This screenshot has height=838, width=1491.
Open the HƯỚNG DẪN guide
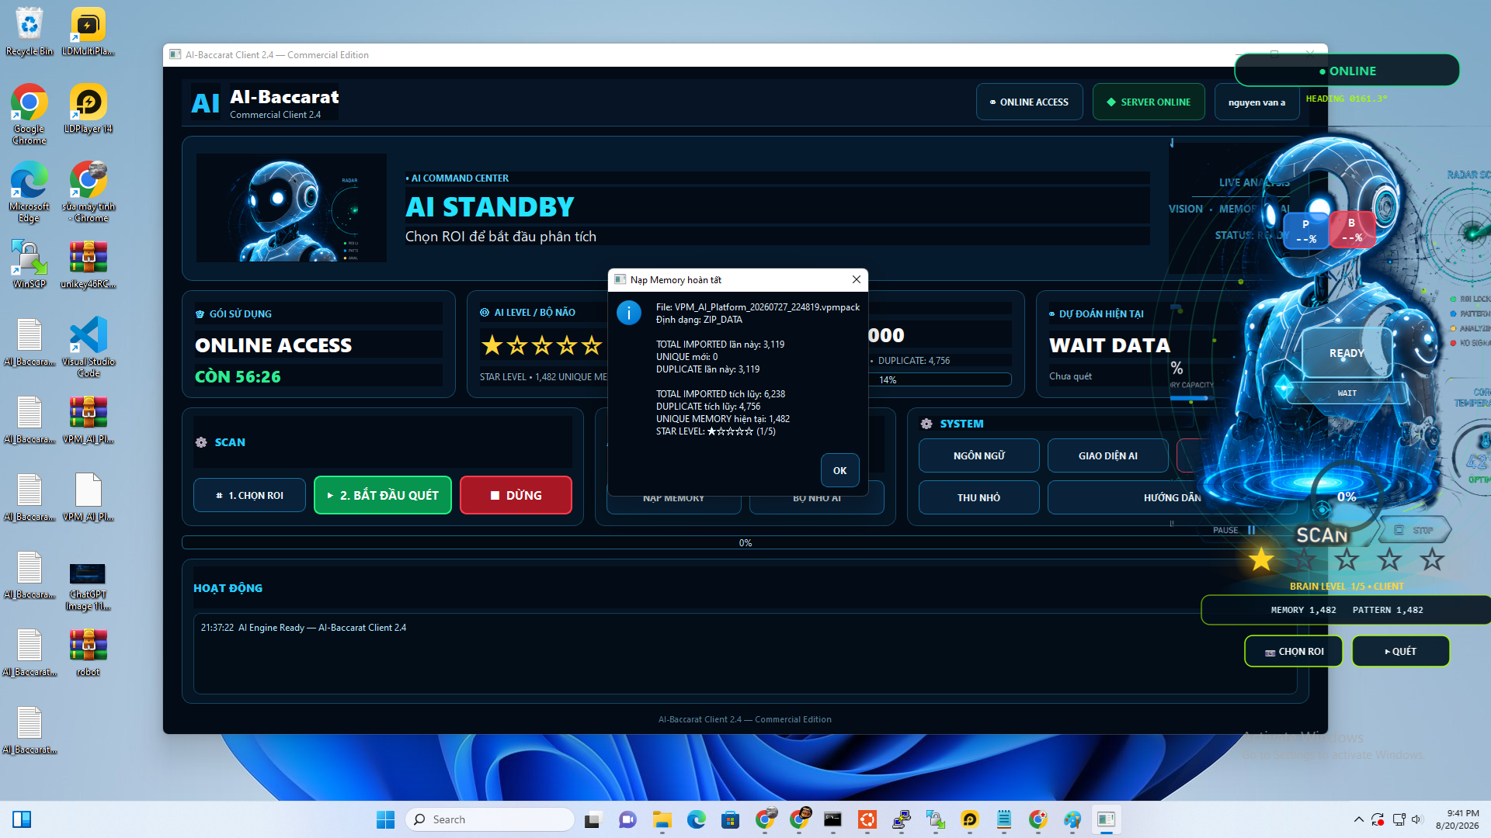(x=1172, y=497)
